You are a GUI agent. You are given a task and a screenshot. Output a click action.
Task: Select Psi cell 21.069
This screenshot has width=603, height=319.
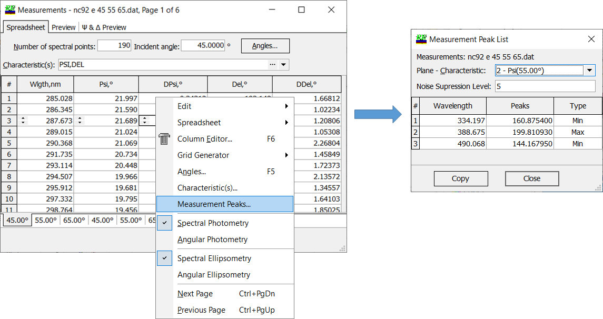pyautogui.click(x=106, y=143)
